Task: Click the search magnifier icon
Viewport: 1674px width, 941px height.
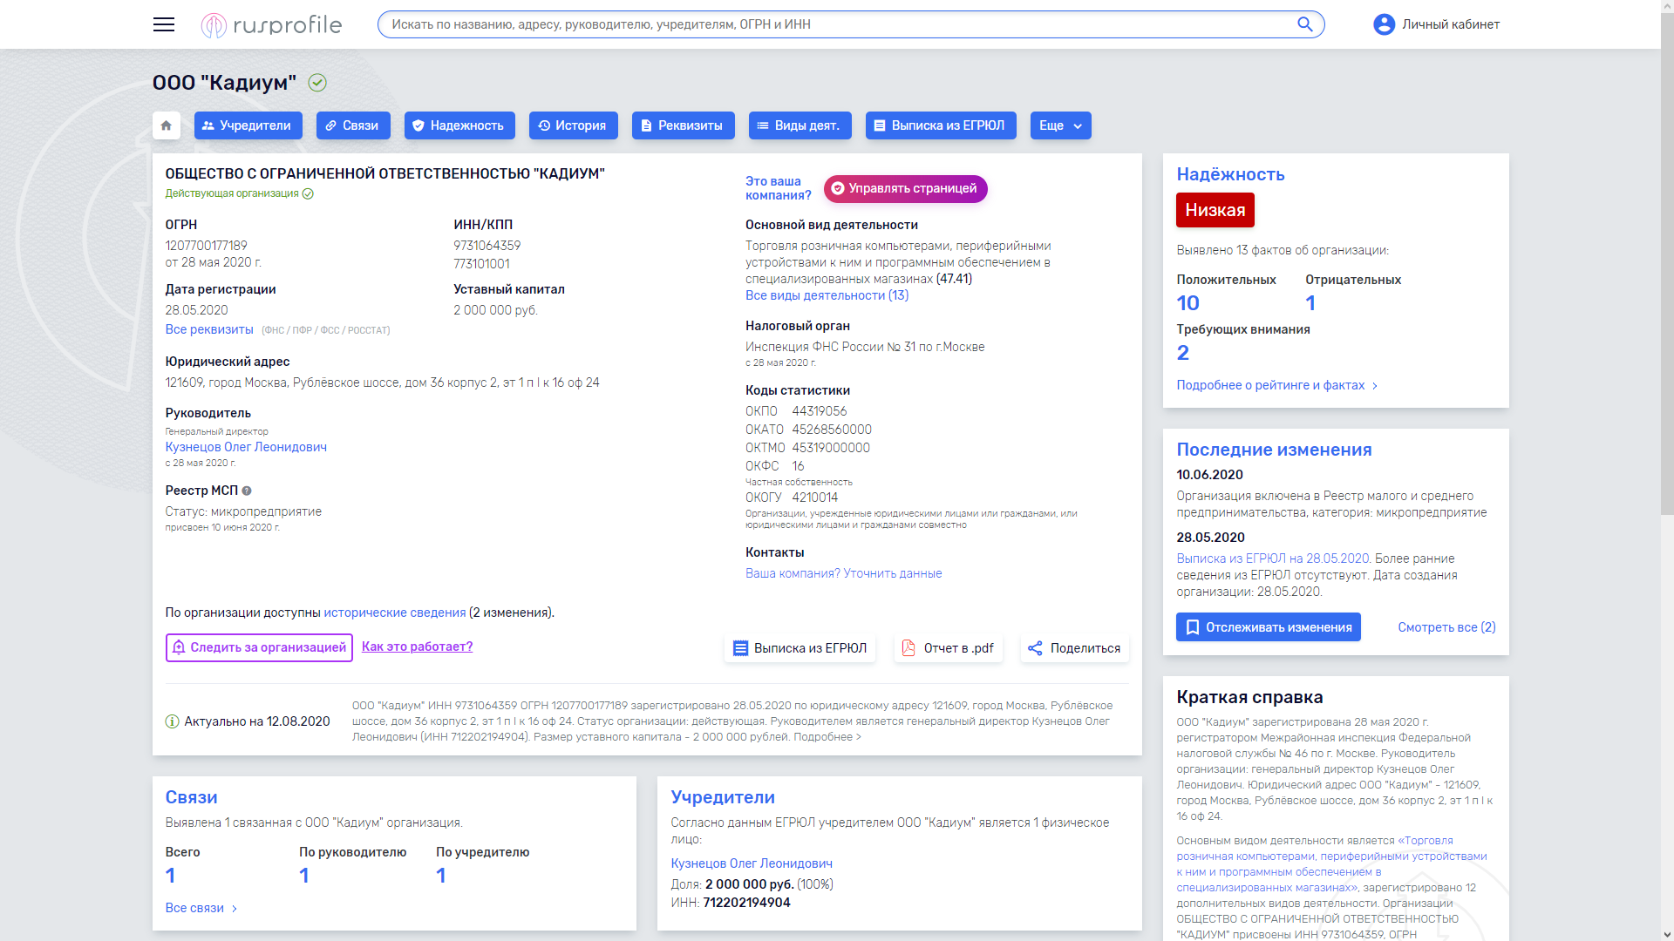Action: 1304,24
